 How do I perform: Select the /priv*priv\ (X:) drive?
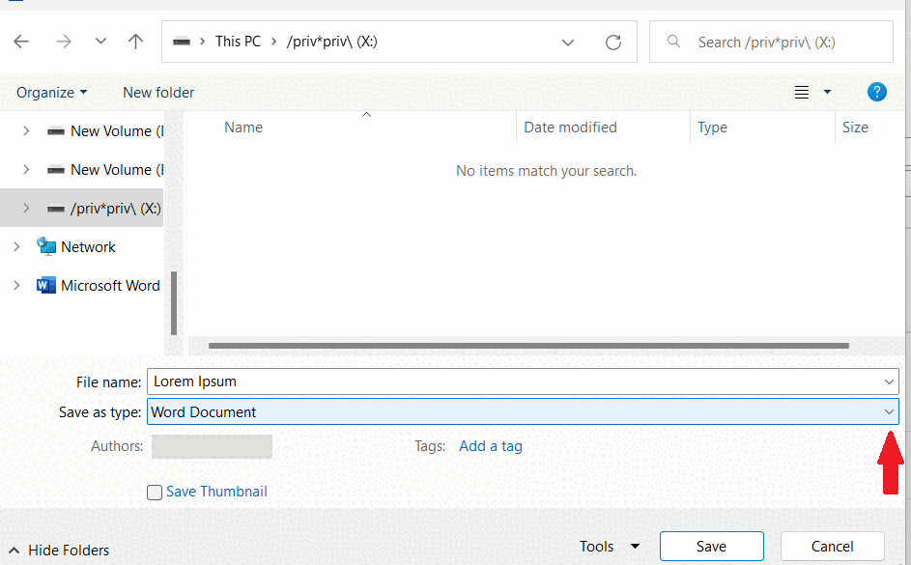(106, 208)
